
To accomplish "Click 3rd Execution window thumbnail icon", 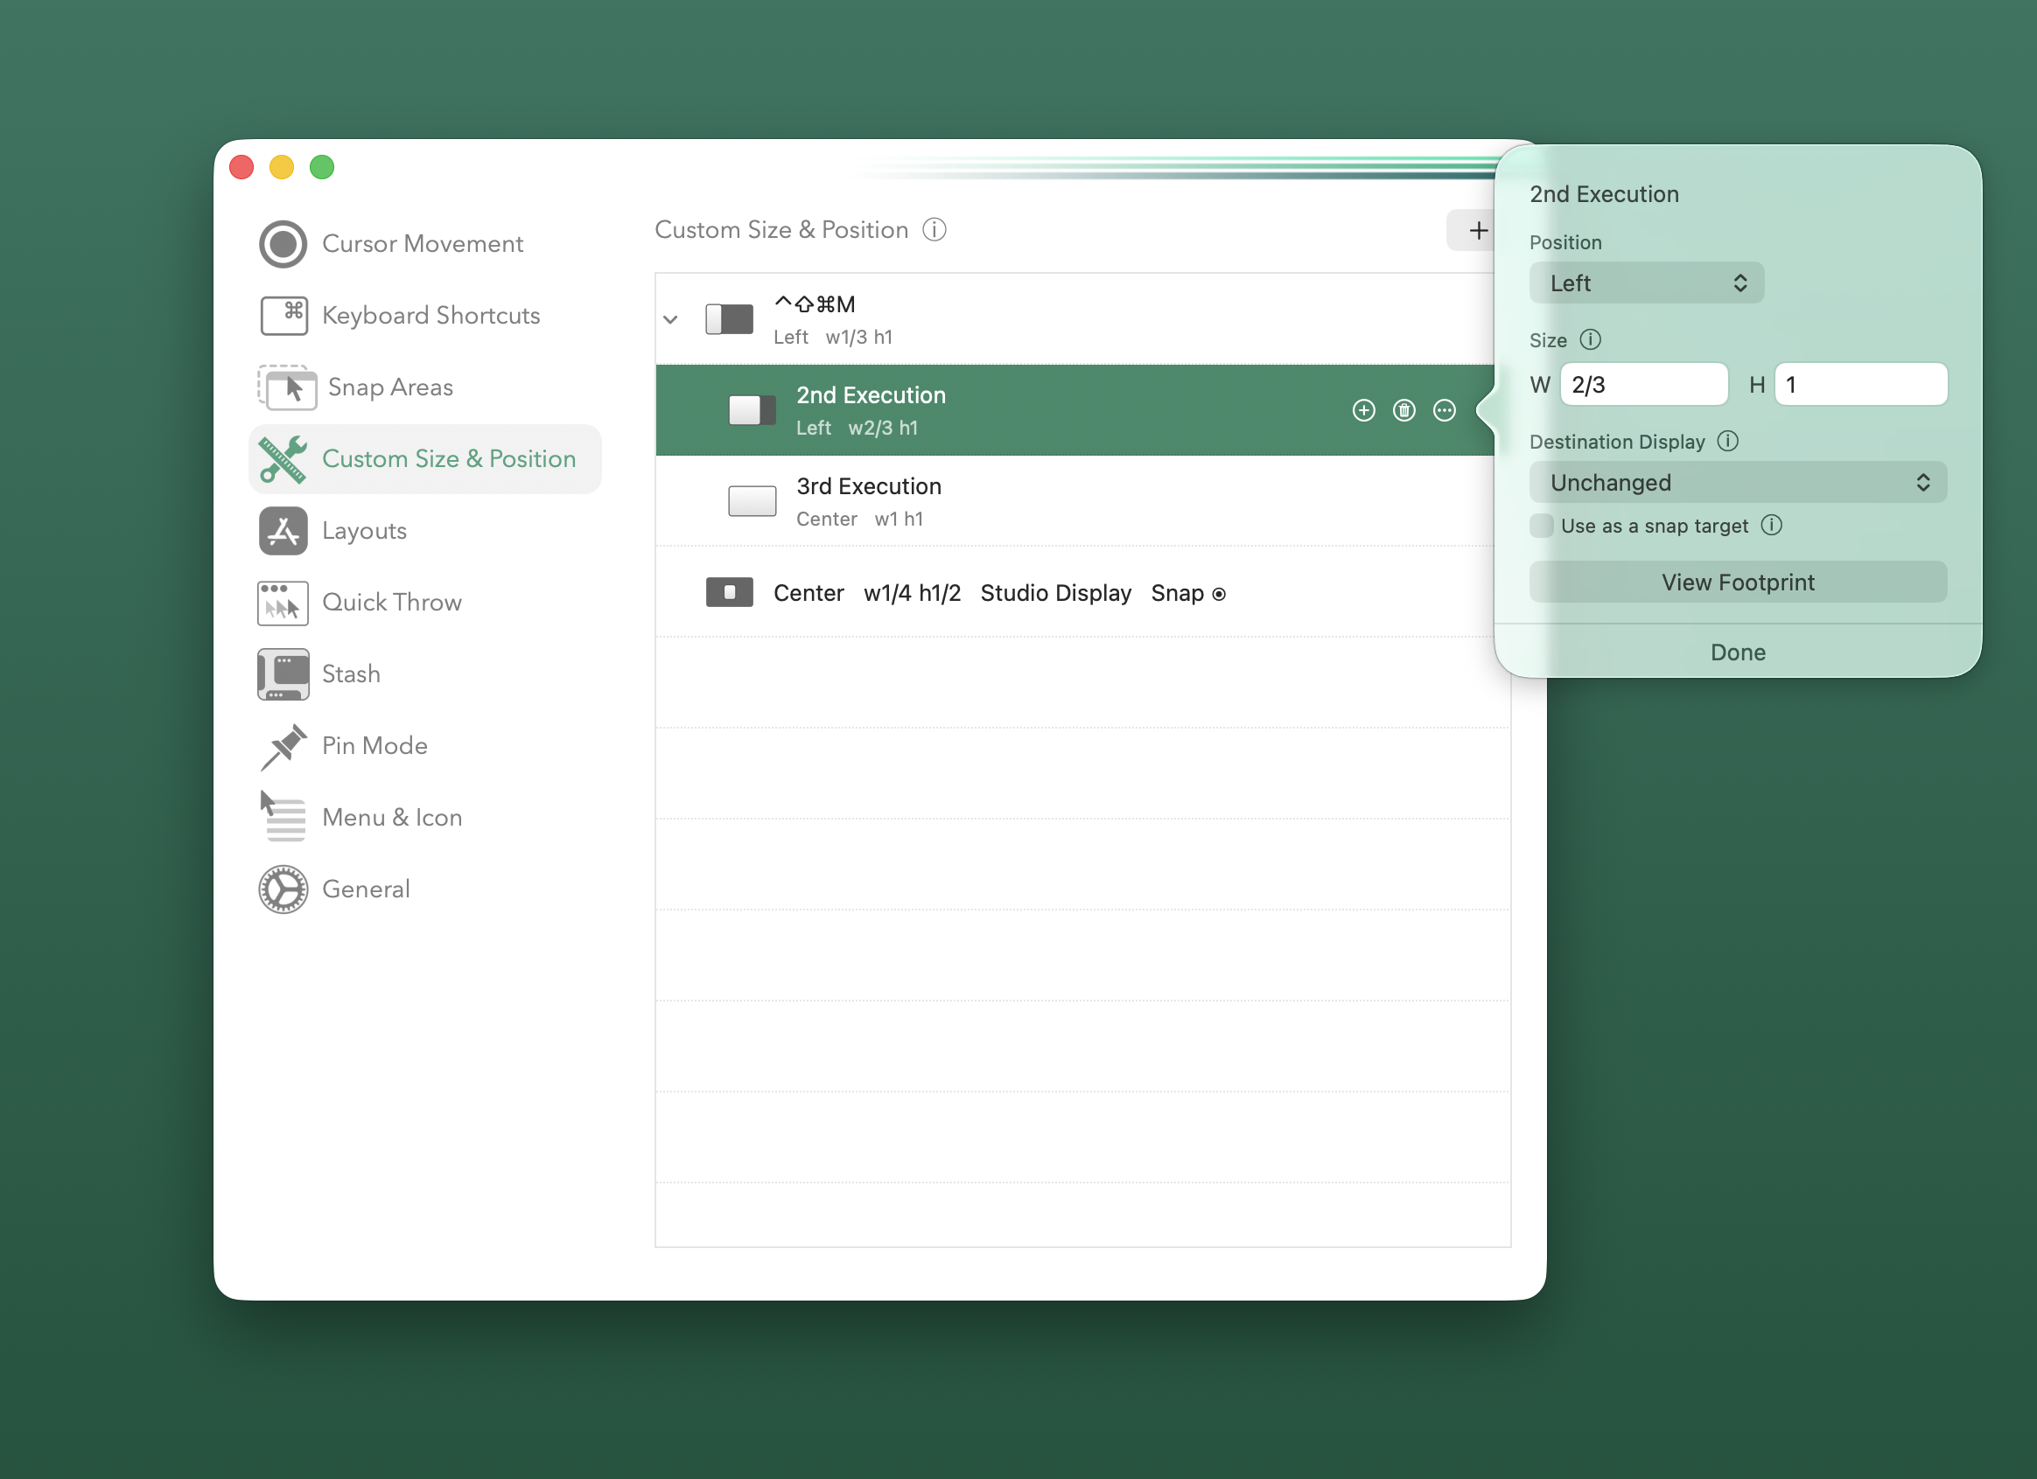I will pos(752,501).
